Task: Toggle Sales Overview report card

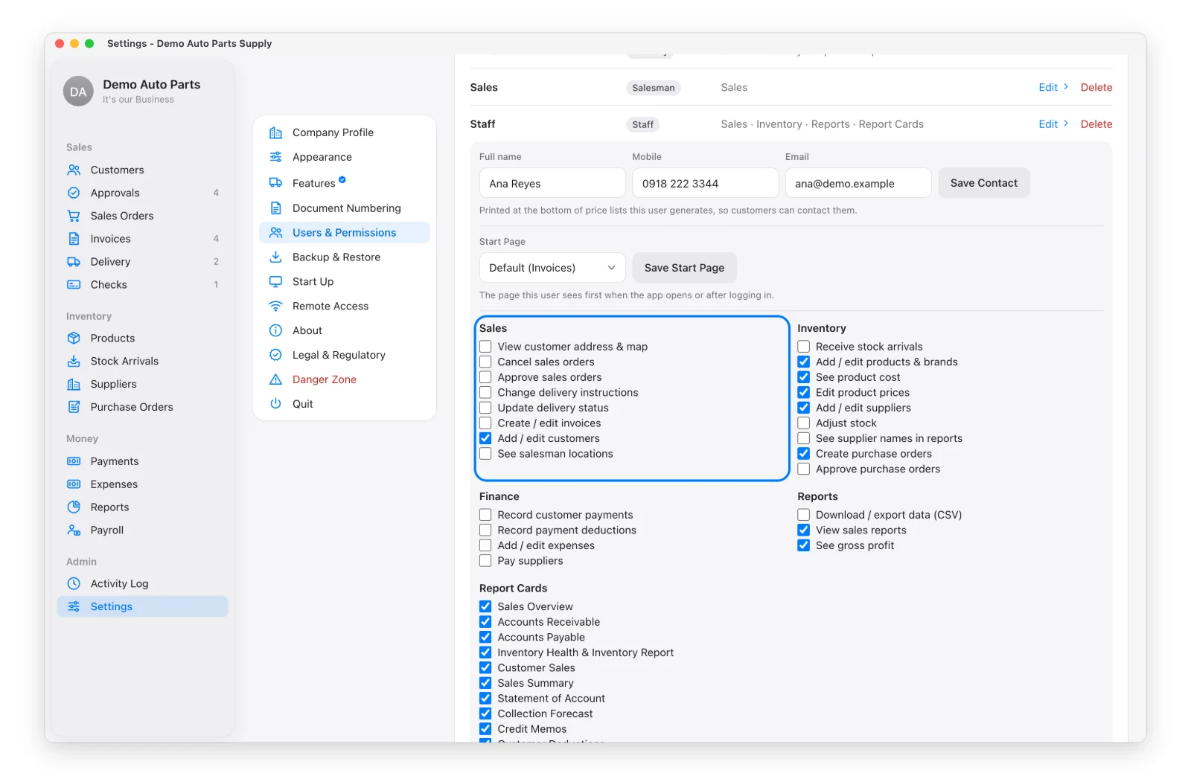Action: click(485, 606)
